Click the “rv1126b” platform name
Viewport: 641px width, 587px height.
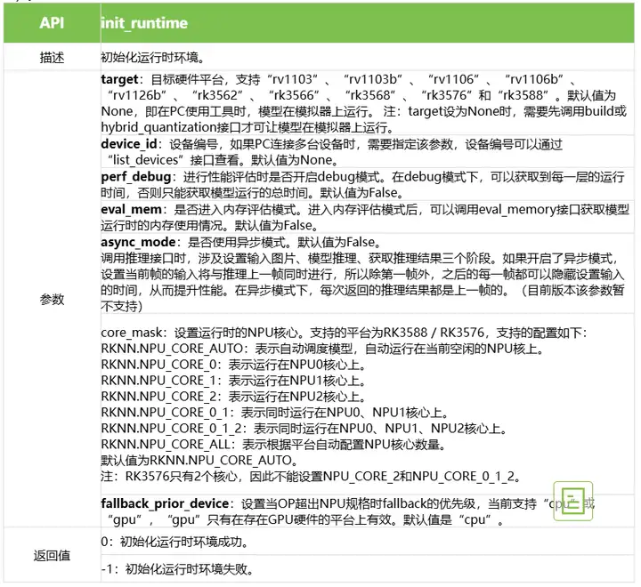point(137,95)
